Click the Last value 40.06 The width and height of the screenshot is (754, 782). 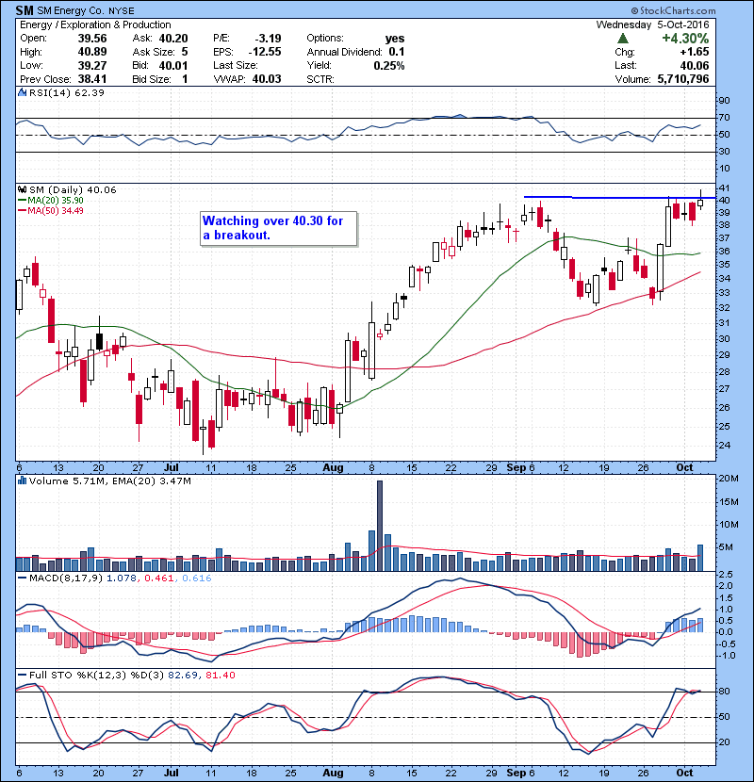point(694,65)
